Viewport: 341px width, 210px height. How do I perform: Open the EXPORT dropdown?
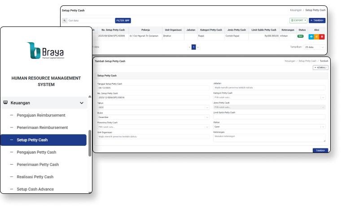tap(298, 21)
